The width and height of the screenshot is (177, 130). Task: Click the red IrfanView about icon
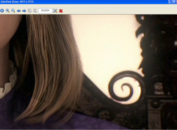(x=61, y=11)
